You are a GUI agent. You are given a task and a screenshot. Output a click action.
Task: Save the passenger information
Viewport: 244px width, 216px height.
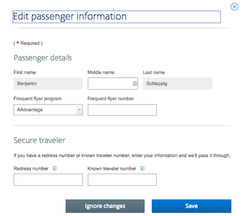tap(191, 206)
